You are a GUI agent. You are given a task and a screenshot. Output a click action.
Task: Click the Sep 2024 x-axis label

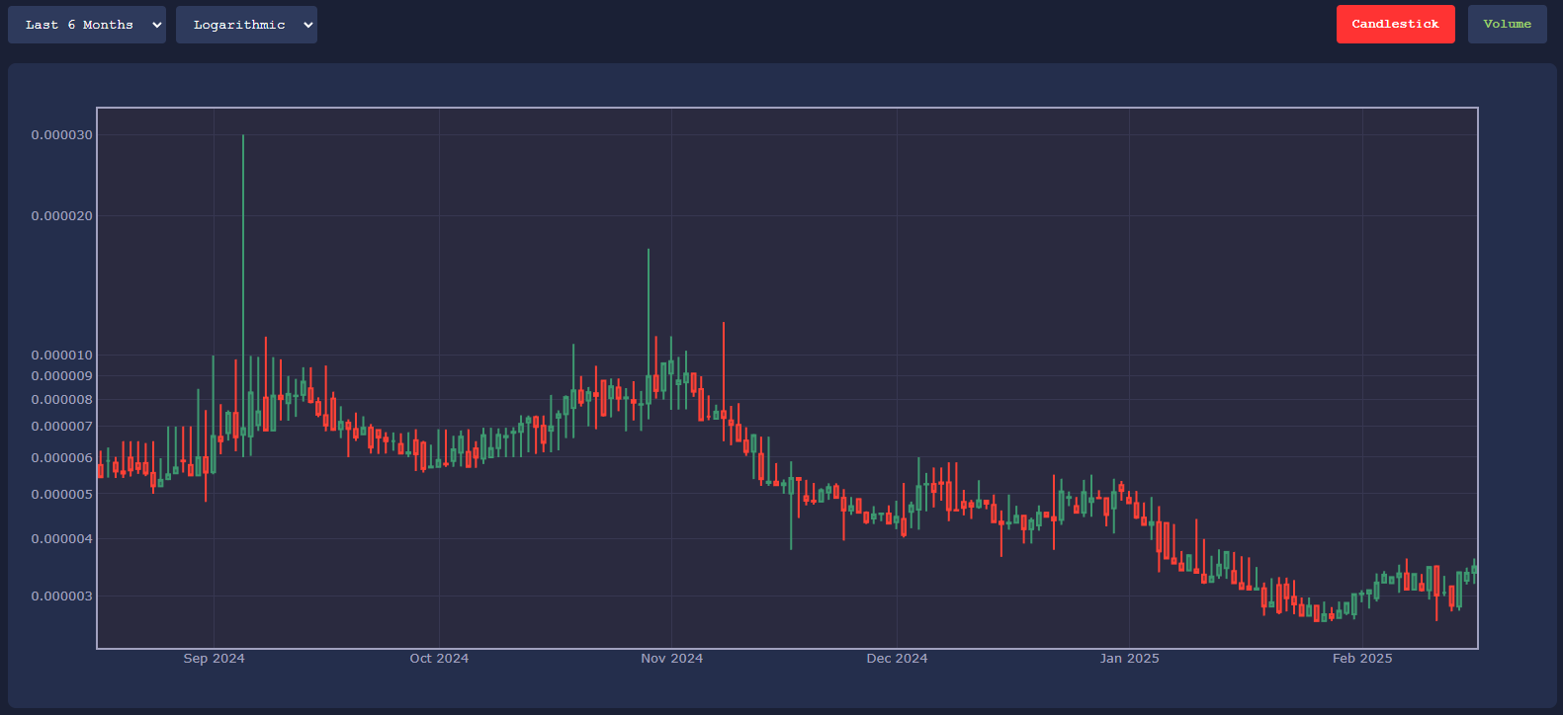click(214, 659)
